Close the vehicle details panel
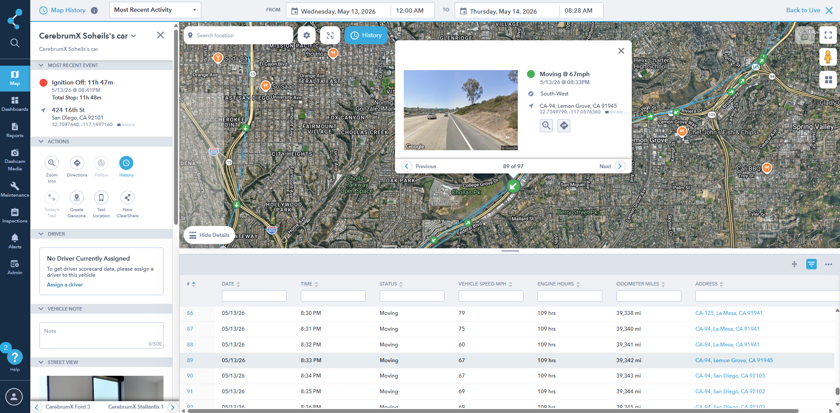 [x=160, y=35]
